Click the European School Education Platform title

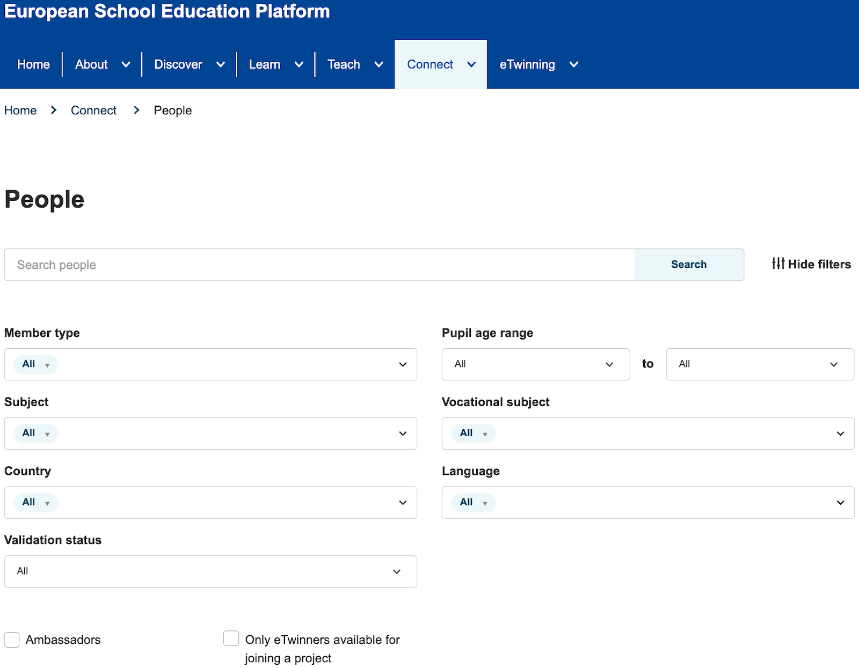click(x=167, y=11)
